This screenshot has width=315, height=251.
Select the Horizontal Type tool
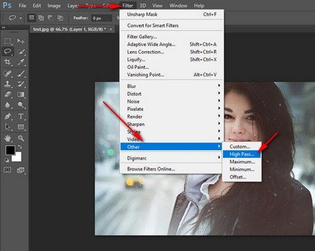coord(21,116)
